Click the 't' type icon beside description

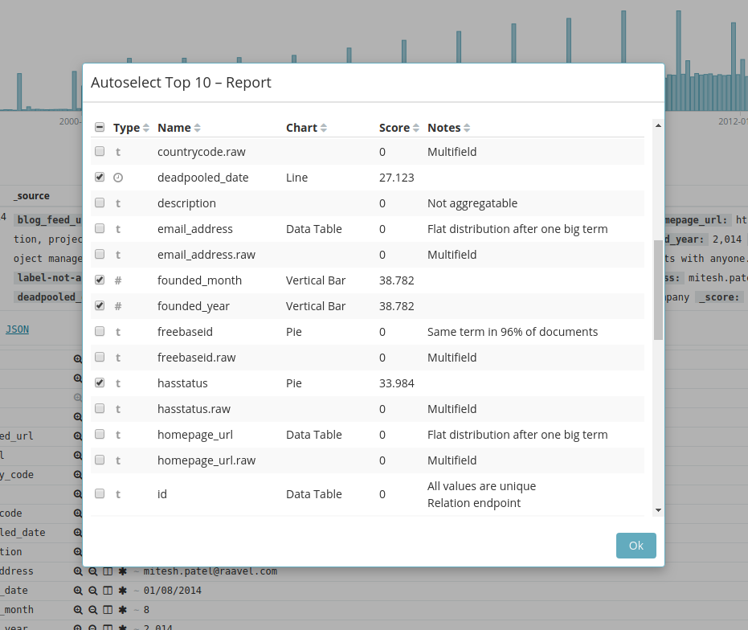pos(118,202)
